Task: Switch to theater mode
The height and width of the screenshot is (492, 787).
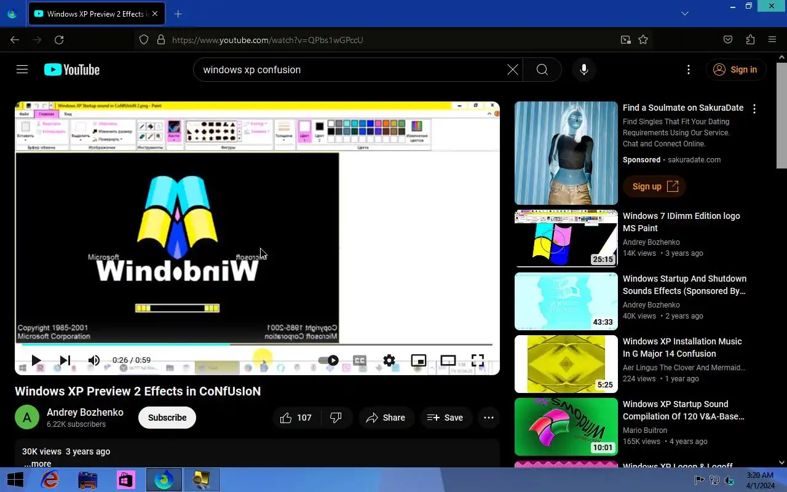Action: click(x=448, y=360)
